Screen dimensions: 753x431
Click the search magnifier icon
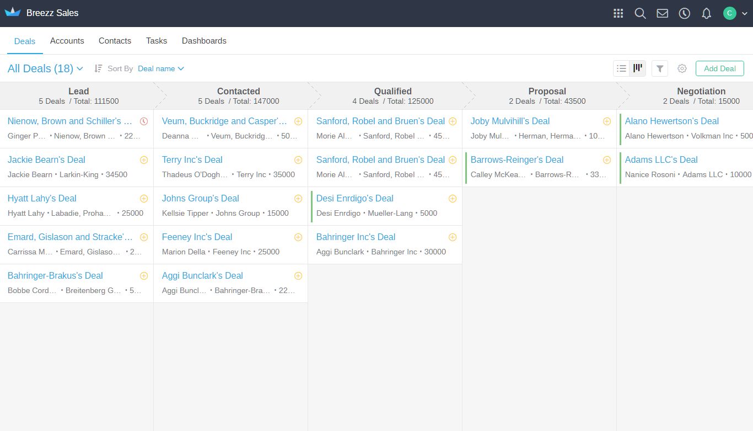(640, 13)
